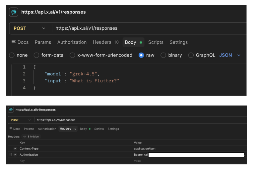
Task: Click the URL field in bottom panel
Action: click(x=141, y=120)
